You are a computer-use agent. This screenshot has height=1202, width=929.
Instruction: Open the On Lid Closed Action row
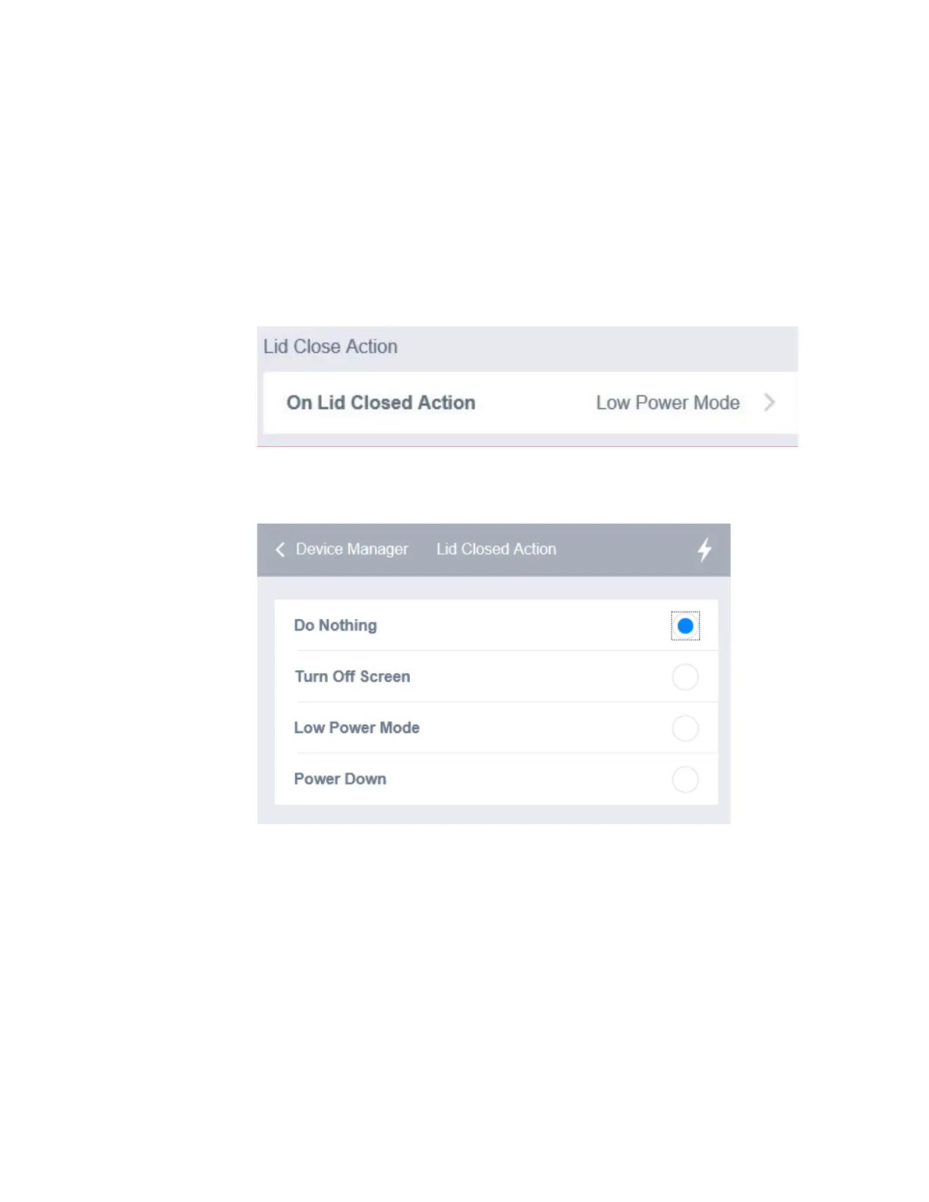(531, 403)
